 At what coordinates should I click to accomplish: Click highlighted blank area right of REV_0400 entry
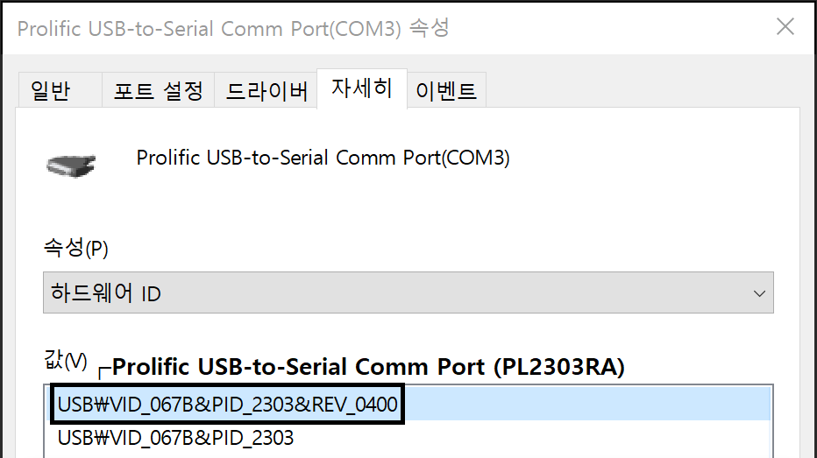tap(586, 404)
